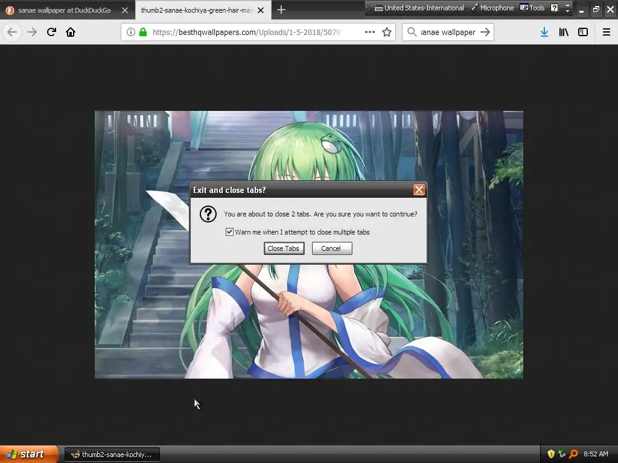
Task: Open language bar help question icon
Action: pos(554,8)
